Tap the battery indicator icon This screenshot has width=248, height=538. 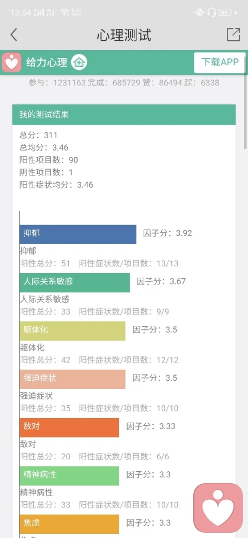click(x=225, y=12)
